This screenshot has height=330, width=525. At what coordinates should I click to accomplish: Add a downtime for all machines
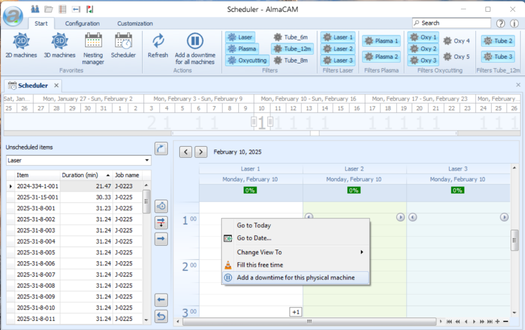point(195,48)
